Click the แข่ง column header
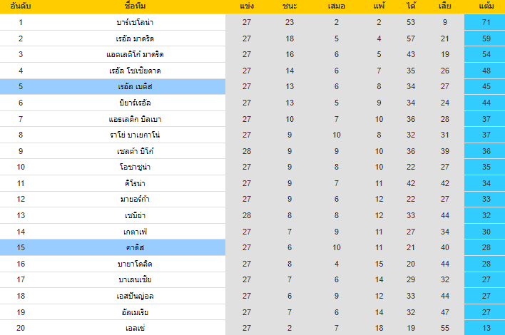 tap(247, 6)
